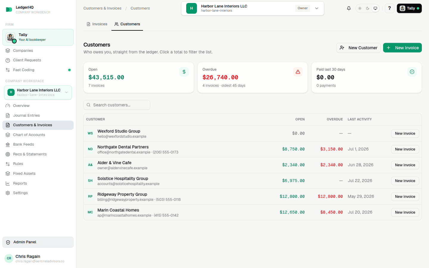429x268 pixels.
Task: Open the notifications bell
Action: [349, 8]
